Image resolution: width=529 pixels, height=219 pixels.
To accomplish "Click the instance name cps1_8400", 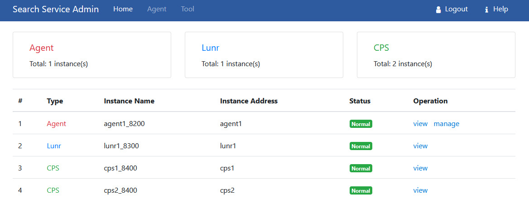I will (x=120, y=168).
